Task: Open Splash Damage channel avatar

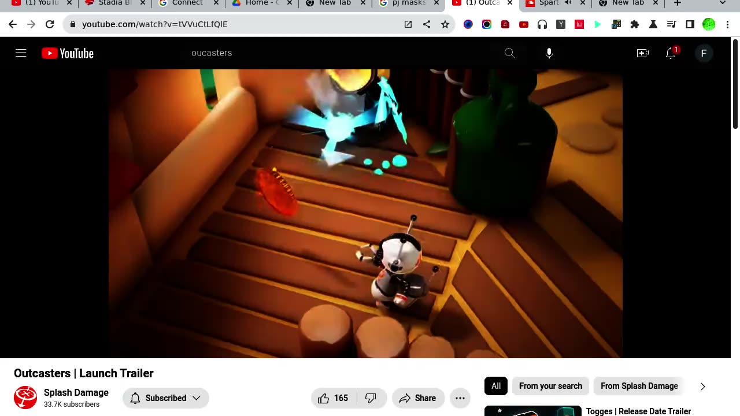Action: click(25, 398)
